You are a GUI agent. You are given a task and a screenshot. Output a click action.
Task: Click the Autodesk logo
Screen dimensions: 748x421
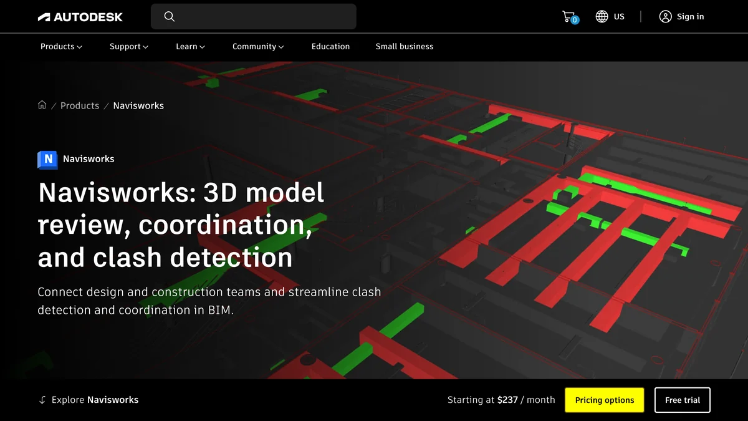pos(80,17)
